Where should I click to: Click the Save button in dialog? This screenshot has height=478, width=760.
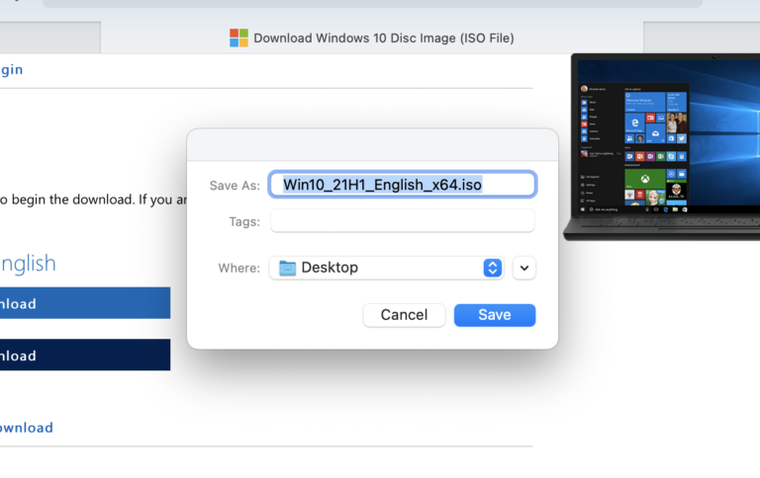tap(495, 315)
